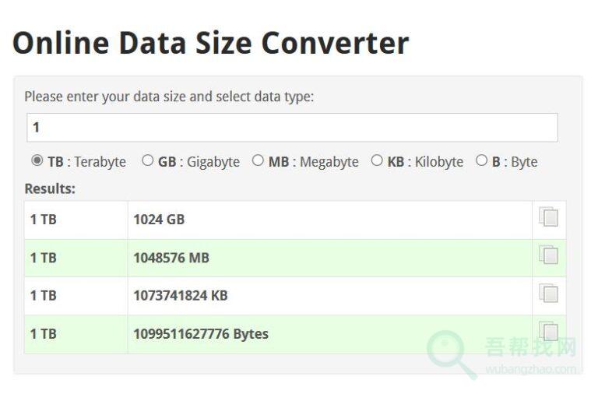Click the 1073741824 KB result value
The width and height of the screenshot is (598, 394).
coord(181,296)
